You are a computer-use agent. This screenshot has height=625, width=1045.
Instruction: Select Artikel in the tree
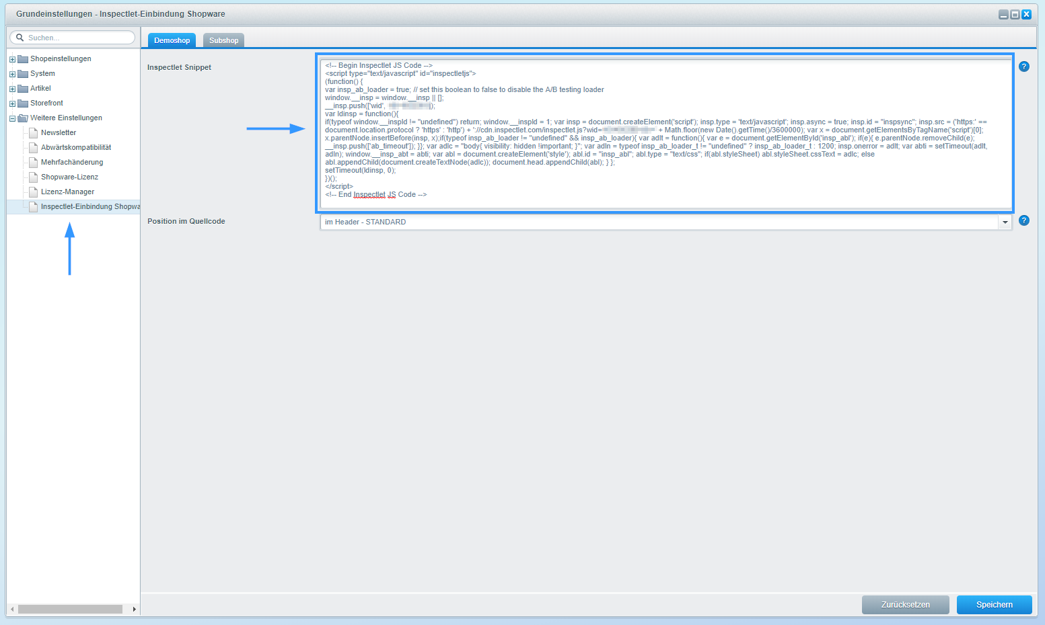tap(40, 88)
